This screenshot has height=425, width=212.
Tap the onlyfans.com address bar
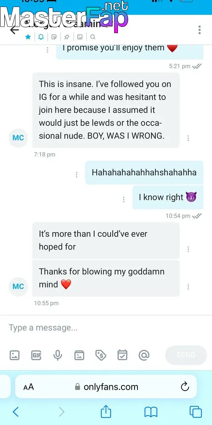click(x=106, y=387)
